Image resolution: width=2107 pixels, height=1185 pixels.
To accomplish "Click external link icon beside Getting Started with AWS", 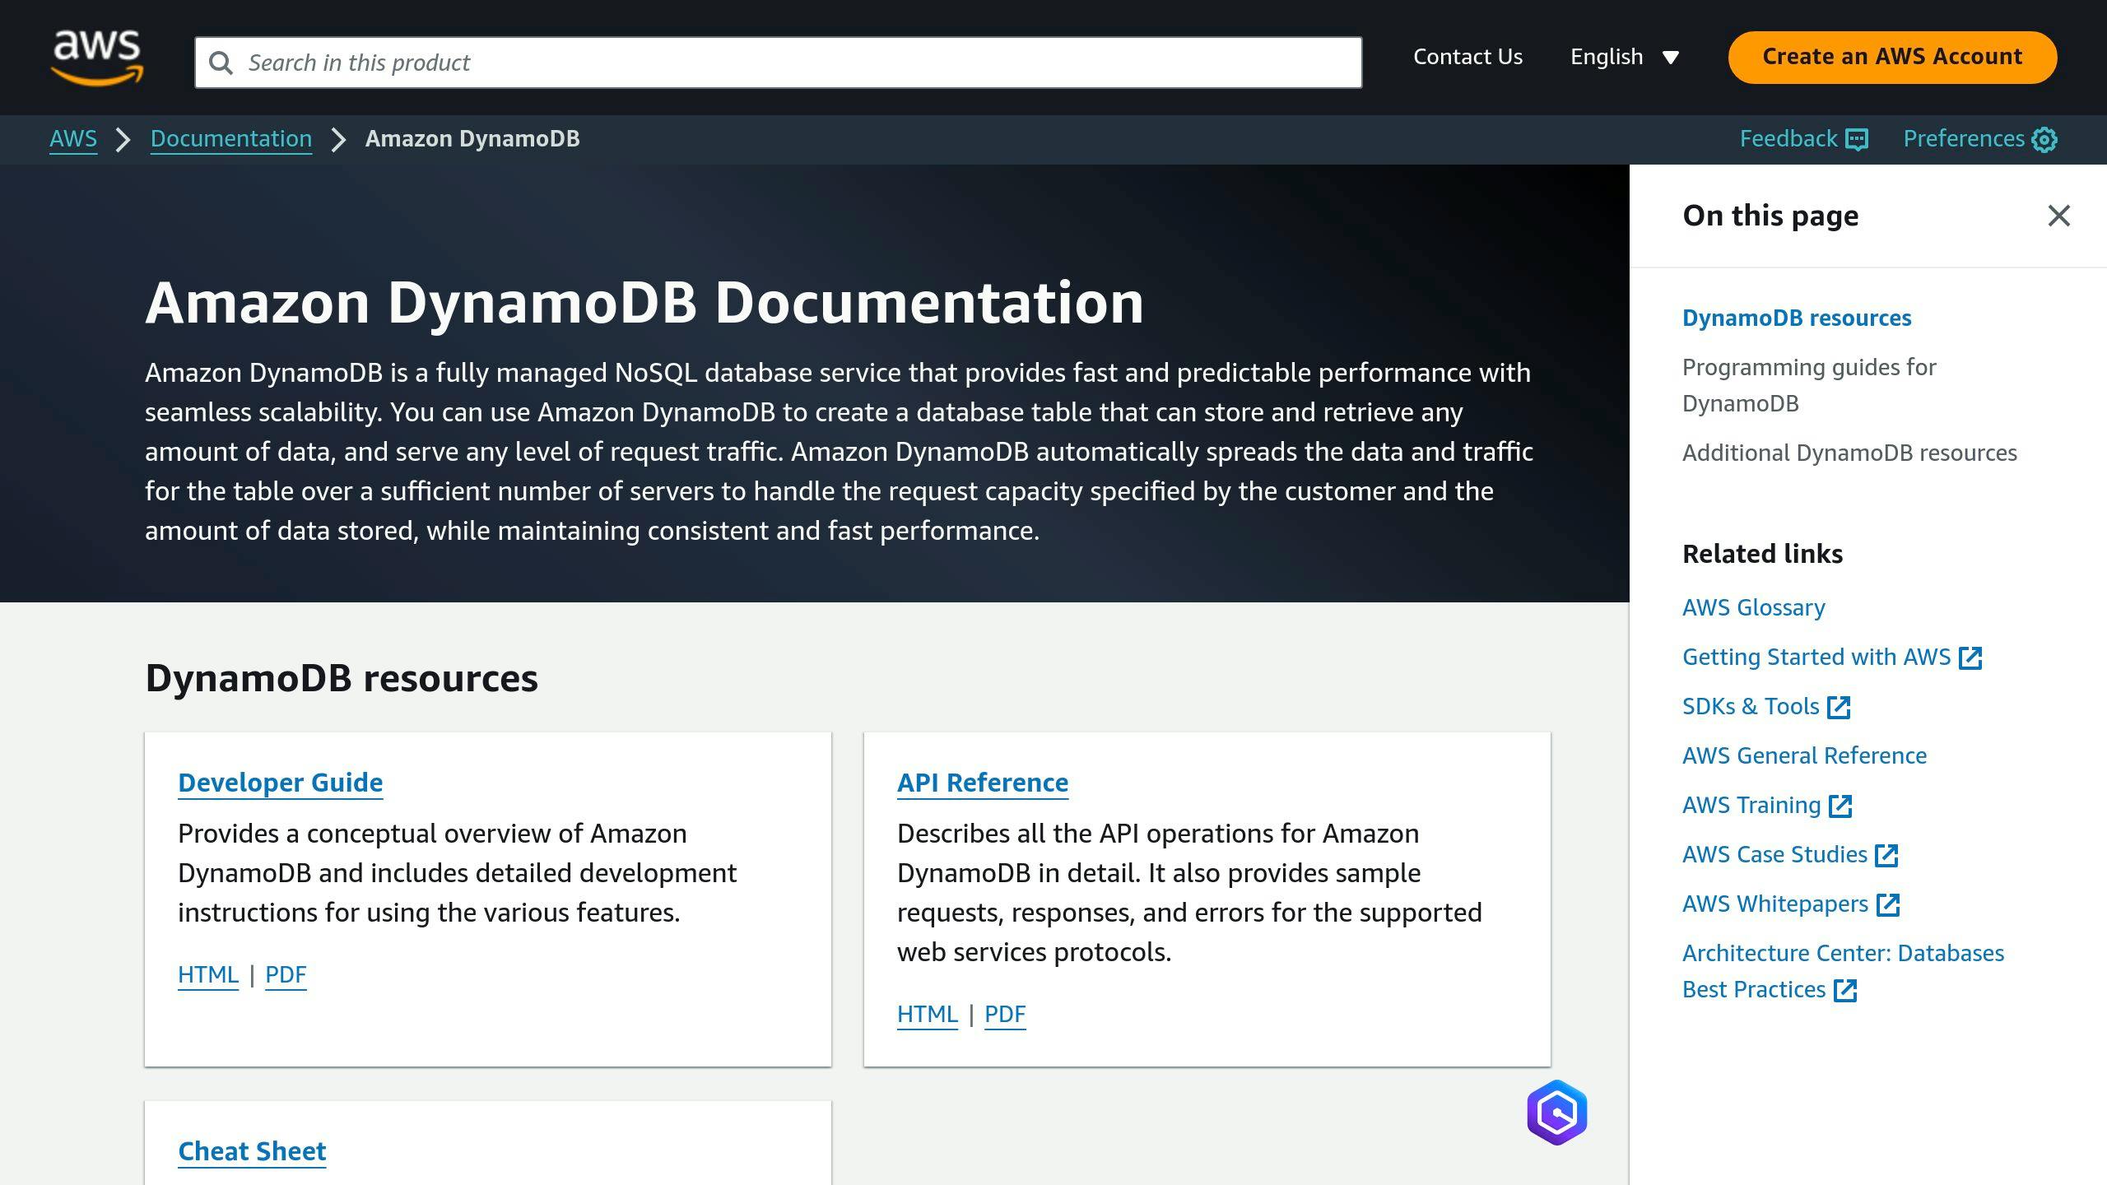I will (x=1970, y=658).
